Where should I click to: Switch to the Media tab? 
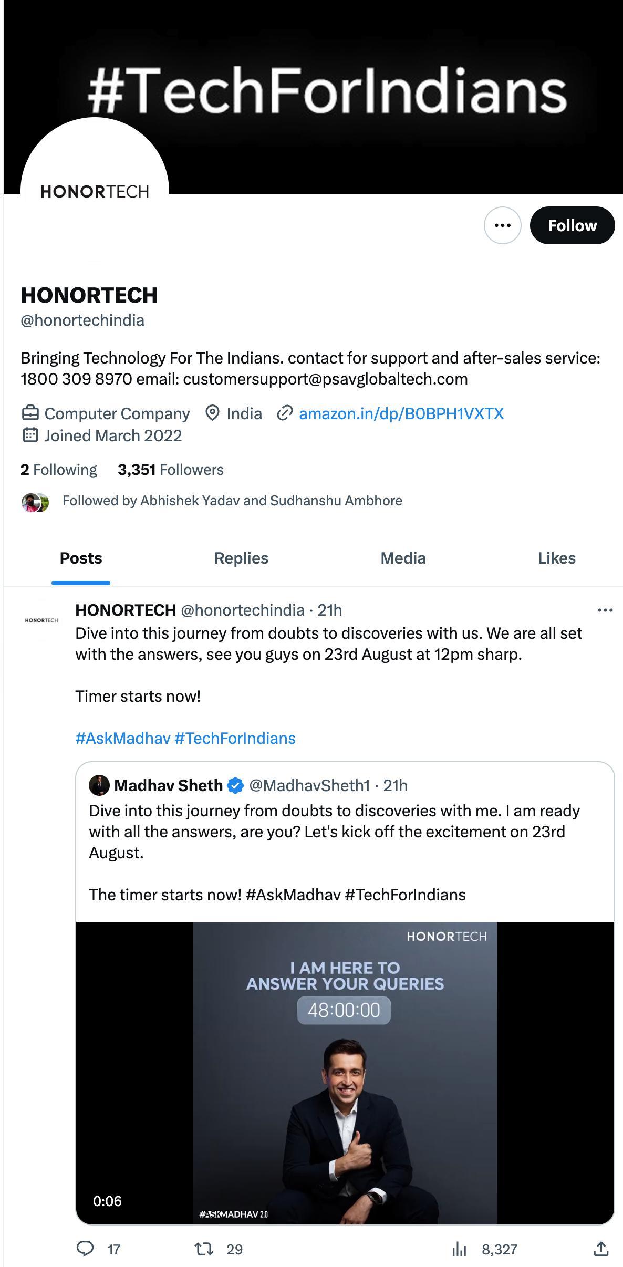(x=403, y=558)
